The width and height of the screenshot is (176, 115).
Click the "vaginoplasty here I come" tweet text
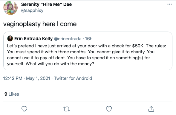40,24
